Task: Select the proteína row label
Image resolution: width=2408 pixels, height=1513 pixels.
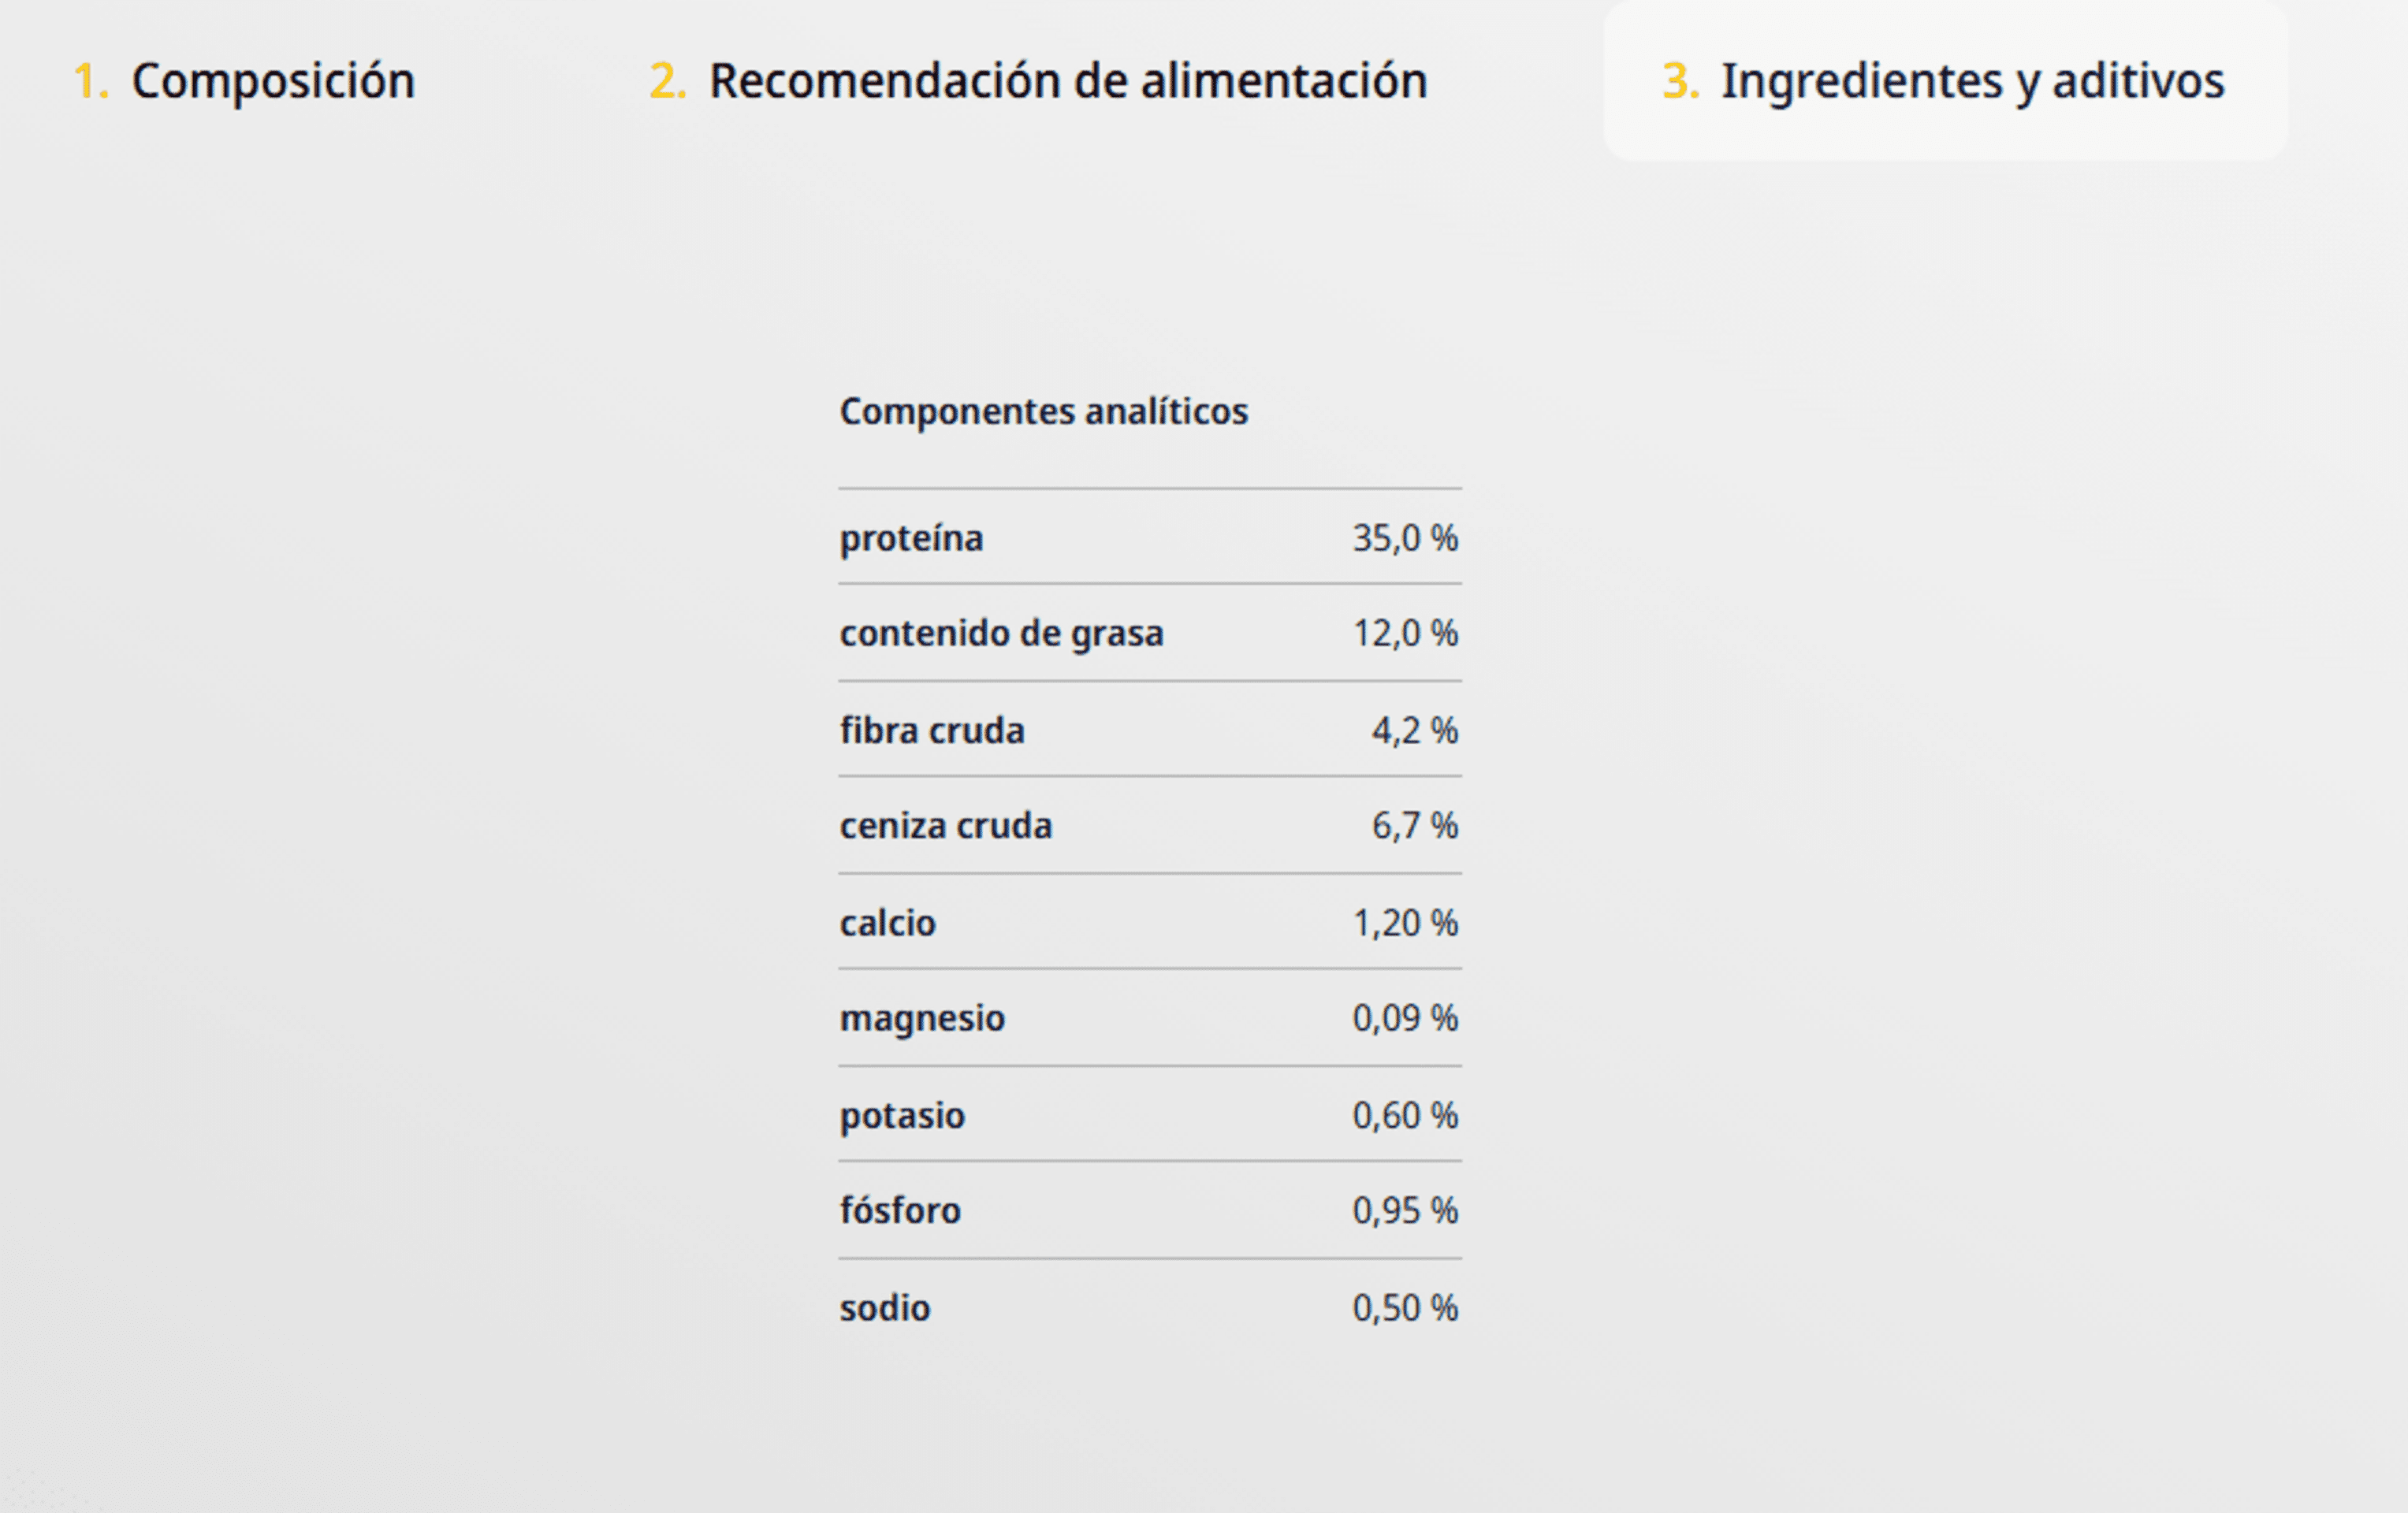Action: click(x=911, y=539)
